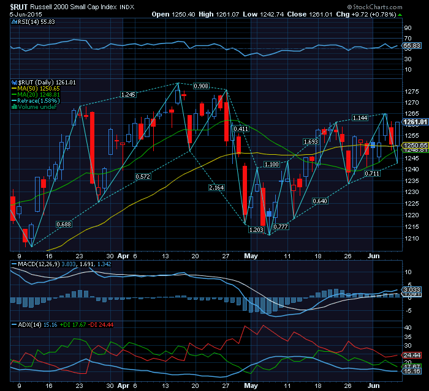Click the green MA(20) legend line swatch
The image size is (429, 391).
tap(14, 95)
